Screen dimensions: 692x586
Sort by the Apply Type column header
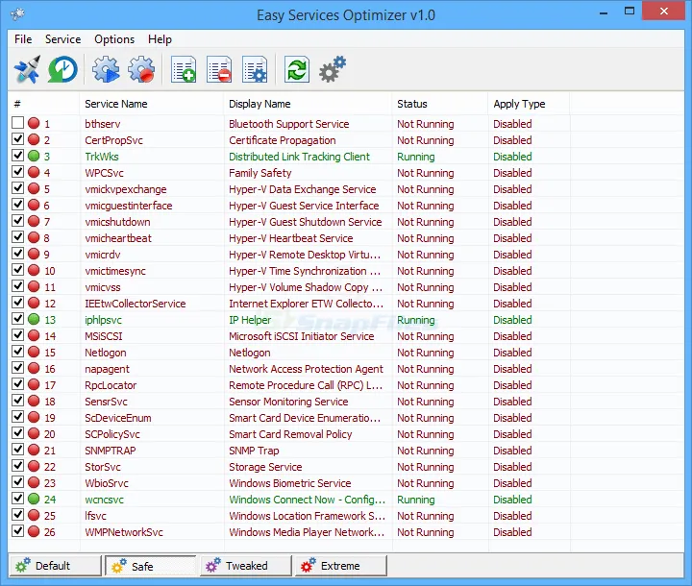click(529, 104)
